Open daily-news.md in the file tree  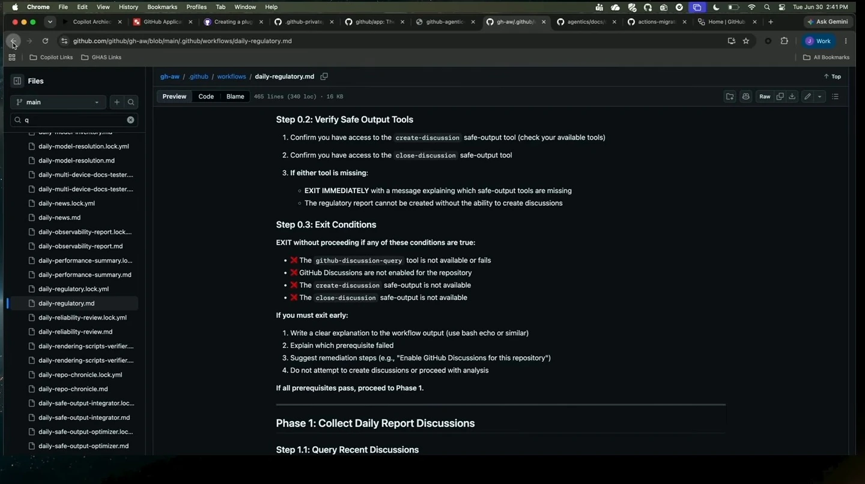[x=59, y=218]
